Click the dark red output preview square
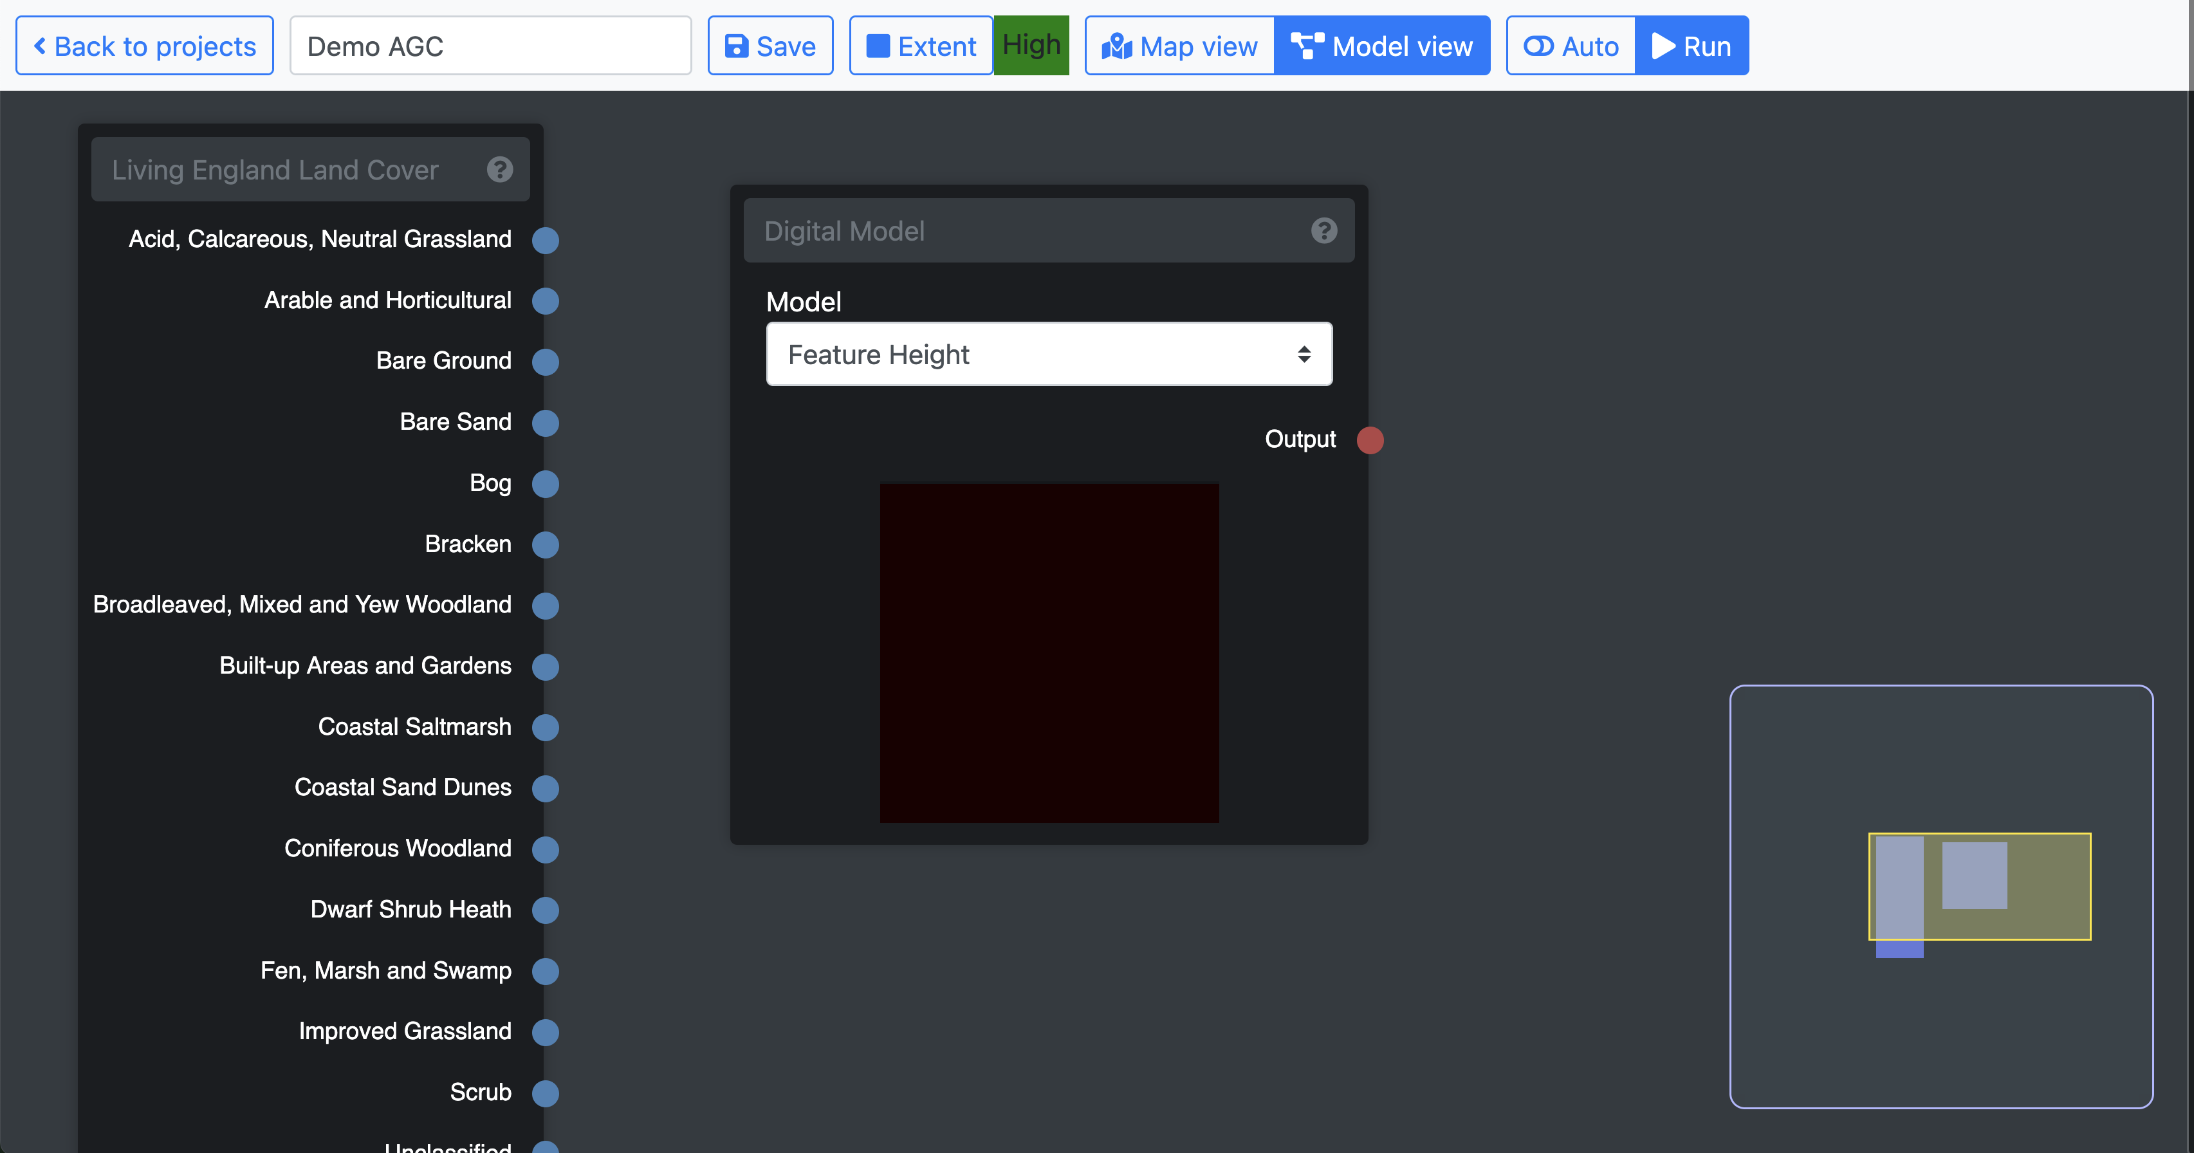The width and height of the screenshot is (2194, 1153). (x=1049, y=652)
